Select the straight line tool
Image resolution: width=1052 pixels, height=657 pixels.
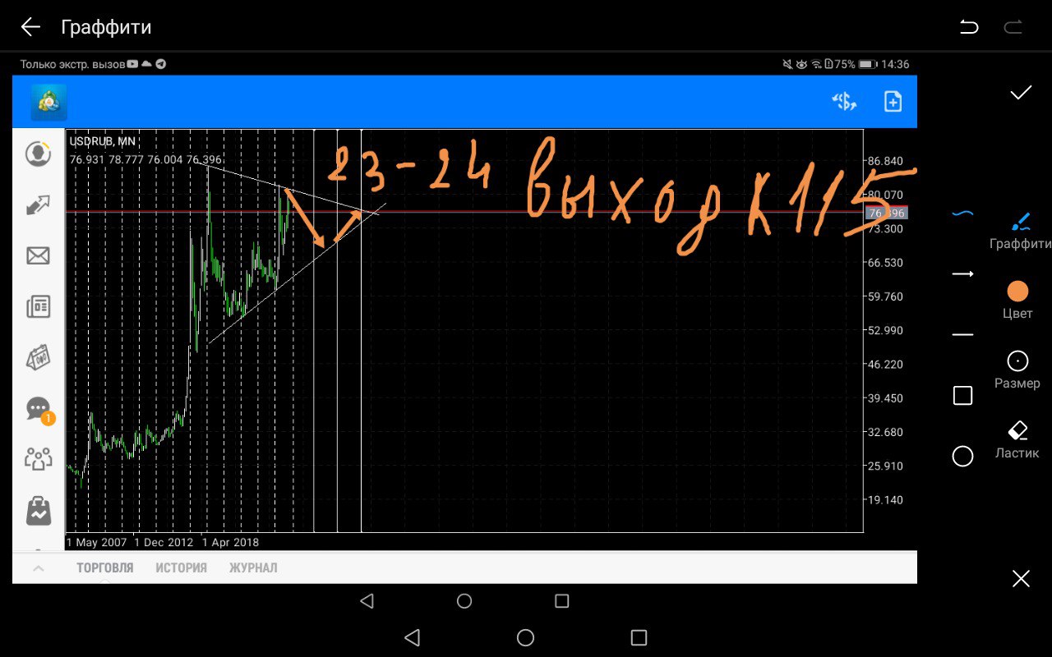point(962,335)
